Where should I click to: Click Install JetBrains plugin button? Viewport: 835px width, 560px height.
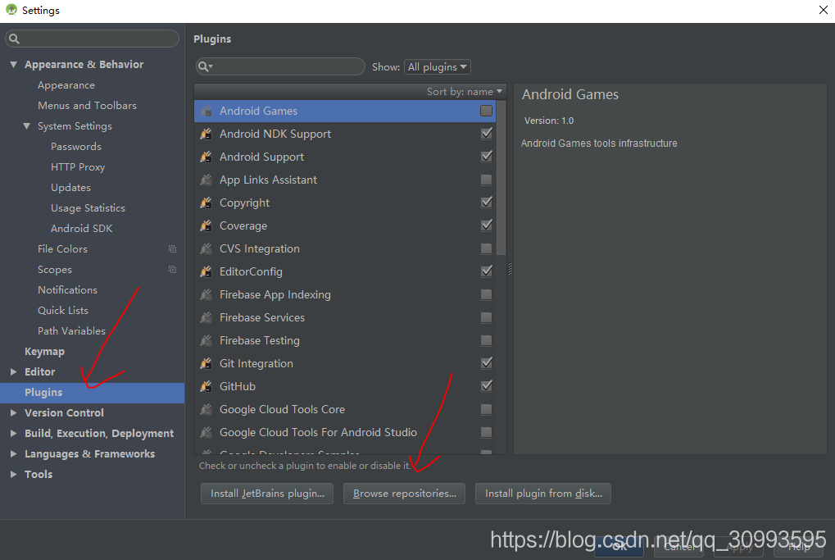coord(267,494)
